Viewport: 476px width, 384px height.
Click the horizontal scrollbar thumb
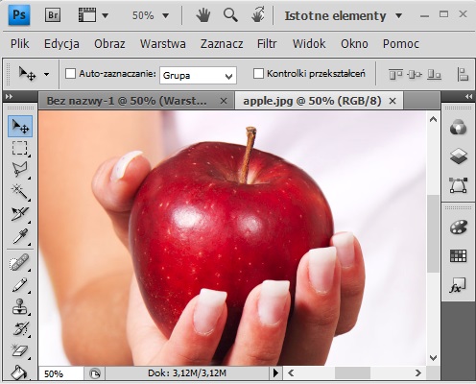click(x=352, y=373)
